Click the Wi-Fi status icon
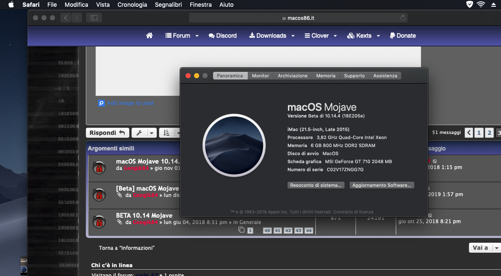Image resolution: width=501 pixels, height=276 pixels. [x=481, y=5]
